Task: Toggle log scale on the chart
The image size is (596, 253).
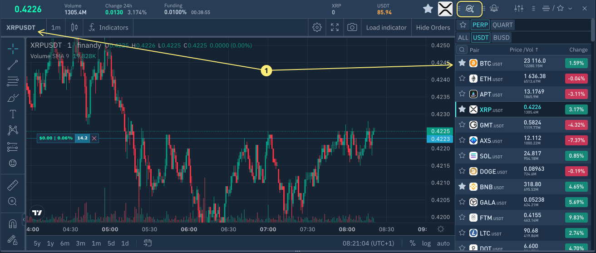Action: click(x=426, y=243)
